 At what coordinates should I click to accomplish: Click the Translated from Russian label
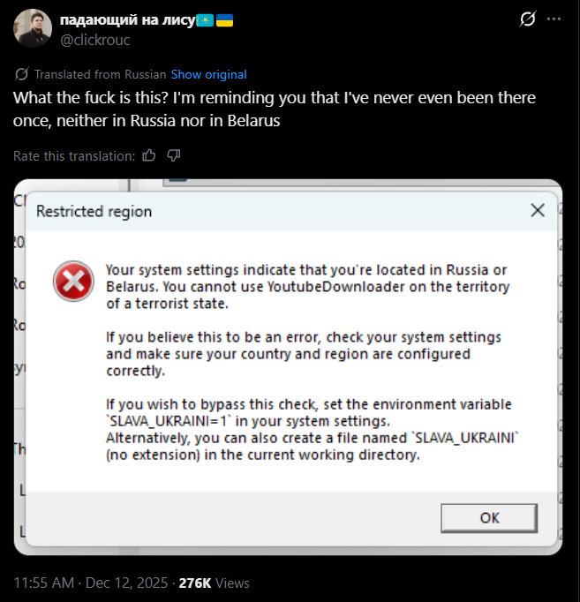pos(100,74)
